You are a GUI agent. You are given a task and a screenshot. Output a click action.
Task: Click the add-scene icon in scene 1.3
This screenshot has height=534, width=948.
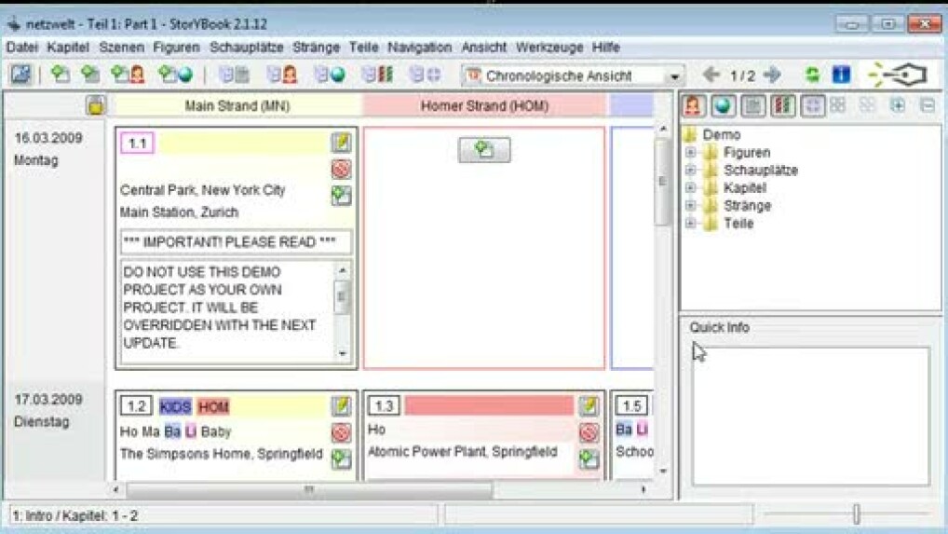click(x=589, y=459)
